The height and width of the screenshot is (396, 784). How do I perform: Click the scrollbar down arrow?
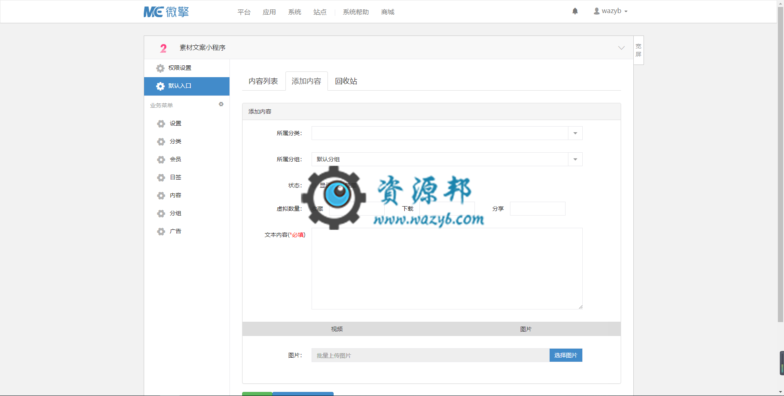click(780, 392)
